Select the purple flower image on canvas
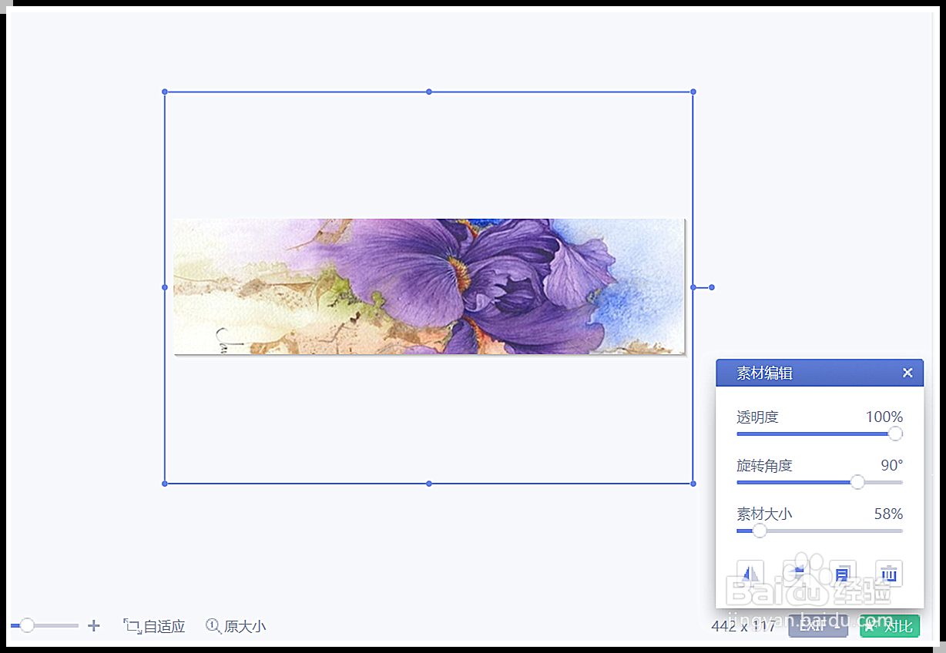 tap(429, 286)
